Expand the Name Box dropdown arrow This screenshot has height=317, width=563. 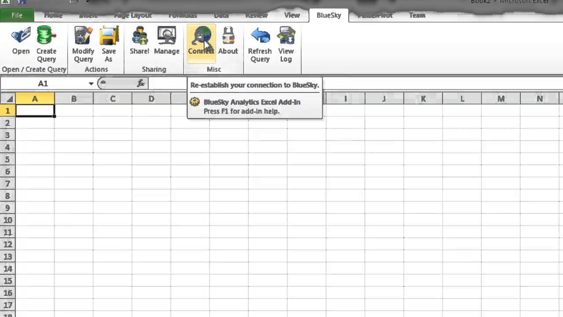91,84
